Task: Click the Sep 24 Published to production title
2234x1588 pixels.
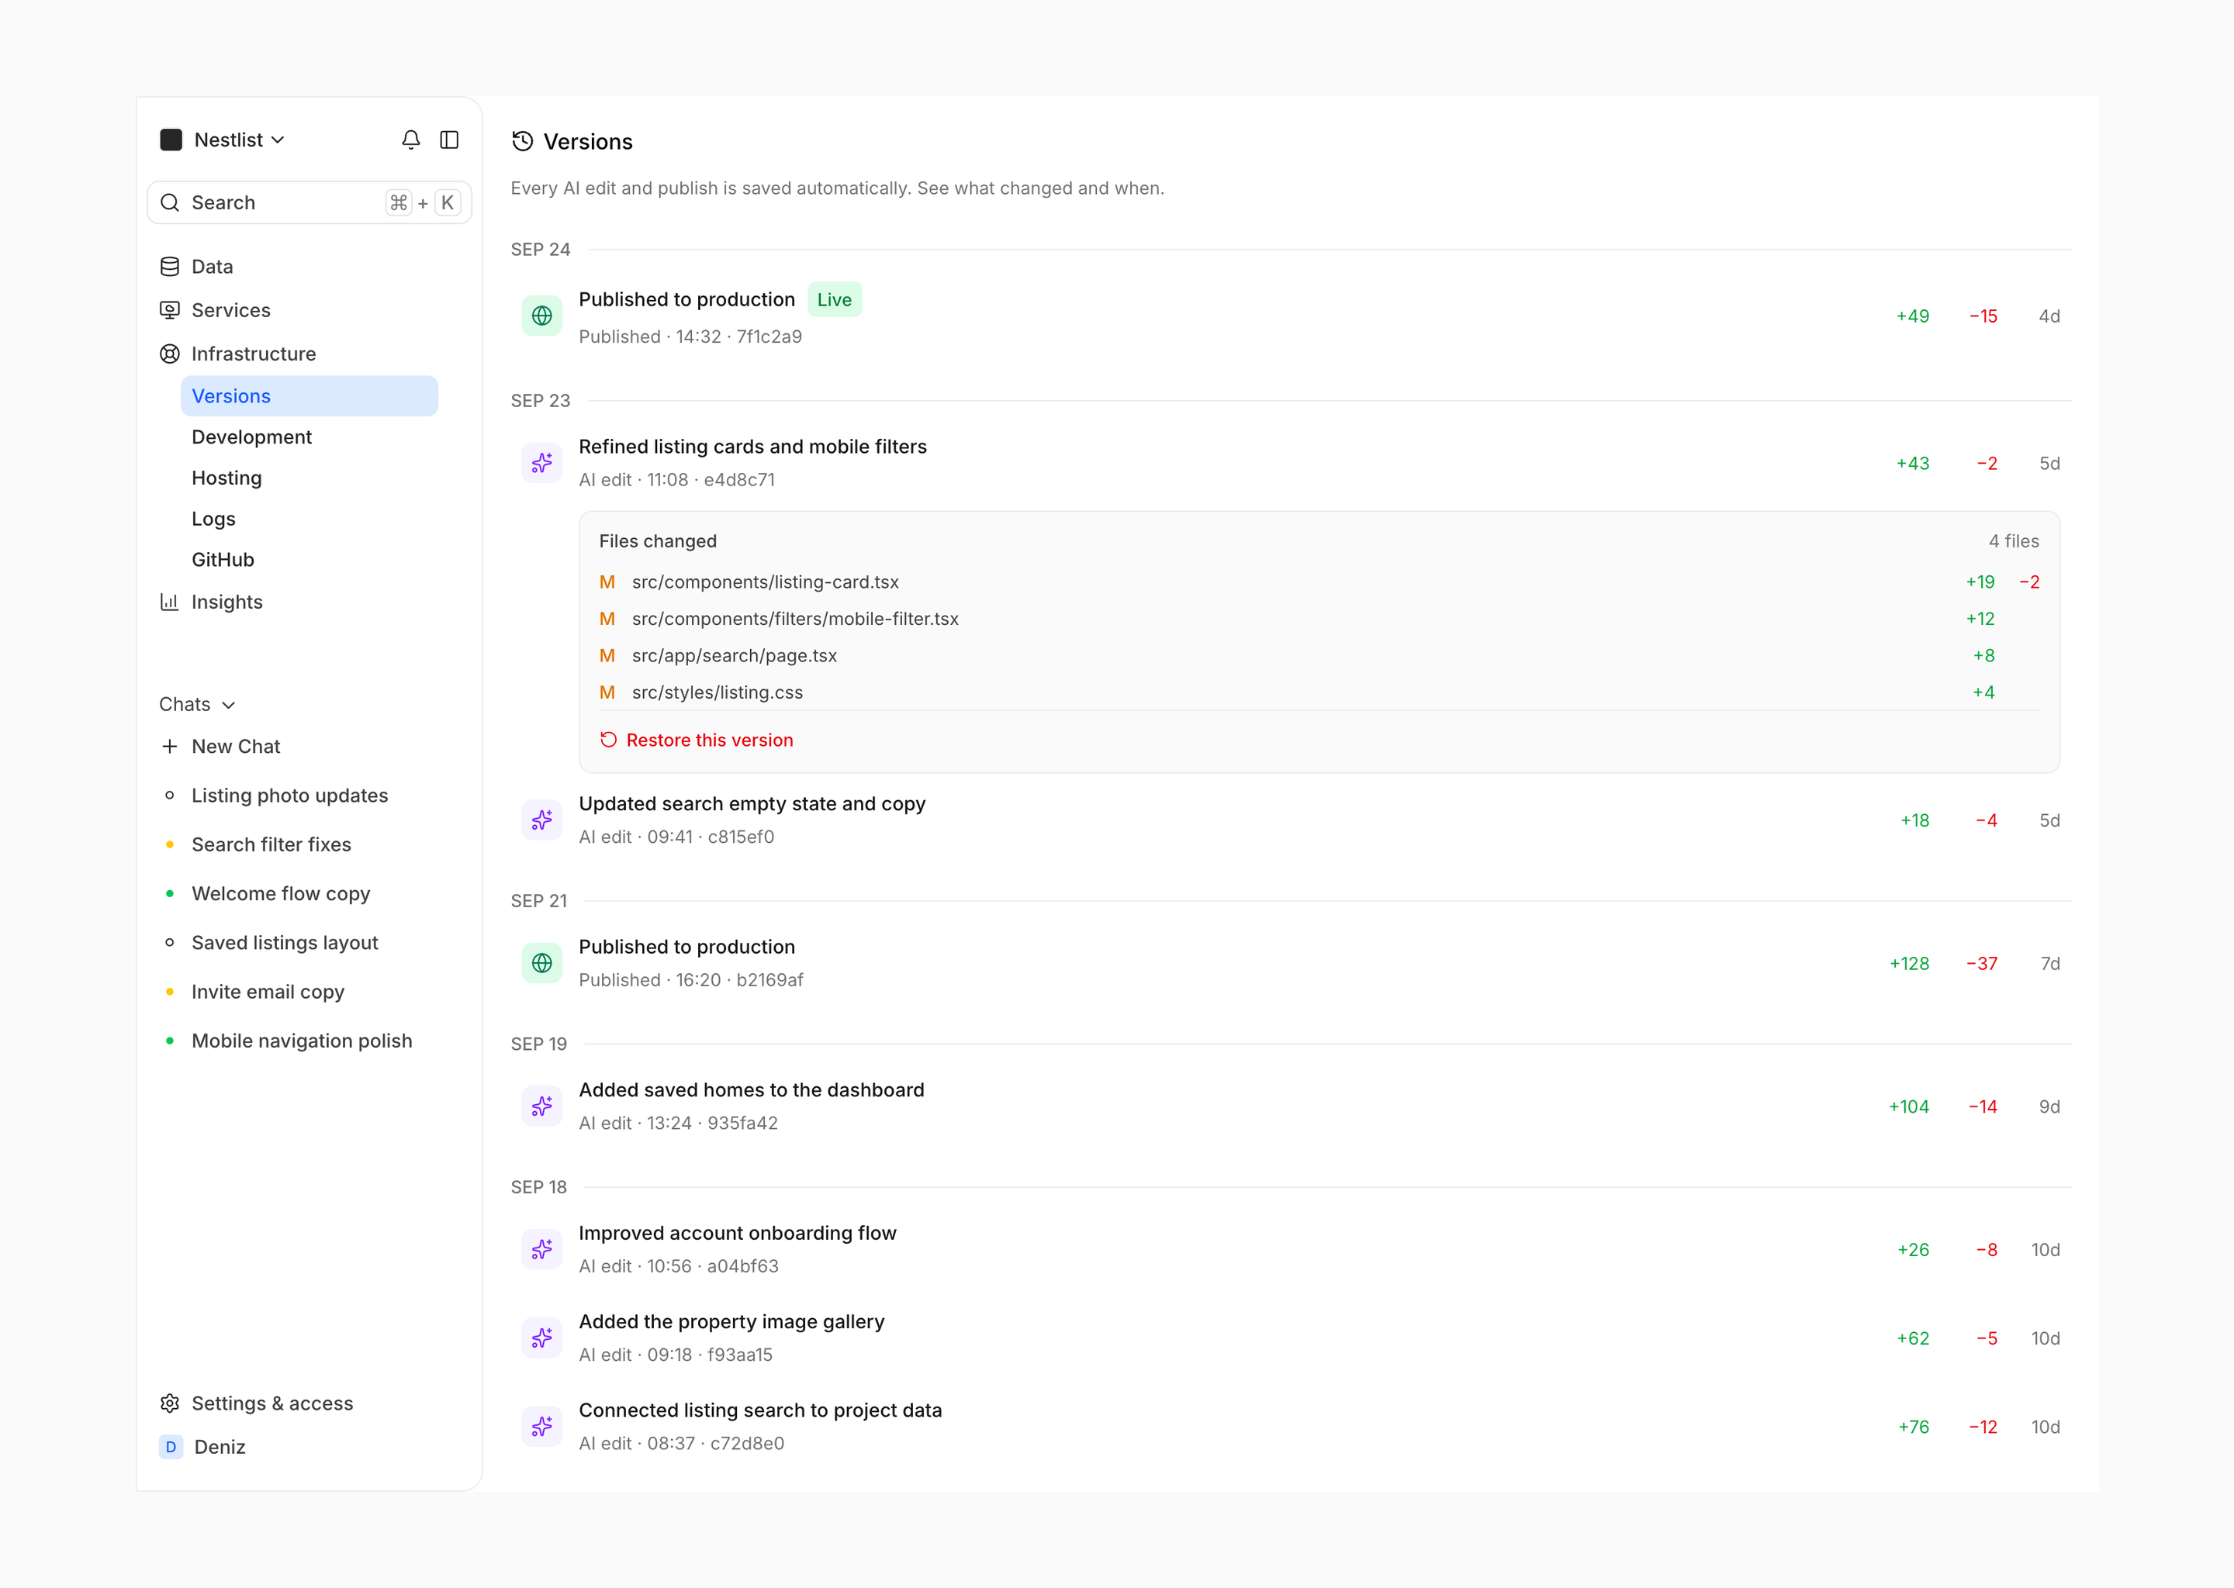Action: (686, 299)
